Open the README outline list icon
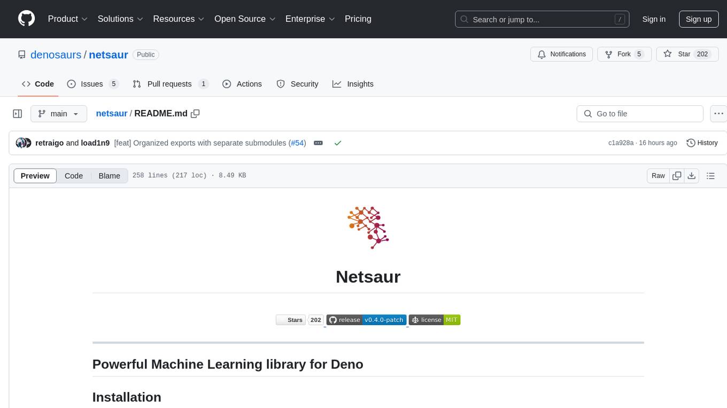The image size is (727, 408). [x=710, y=176]
